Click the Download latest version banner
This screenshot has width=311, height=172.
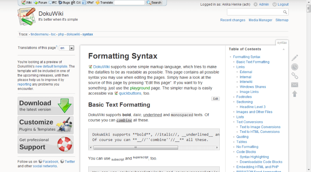[x=46, y=106]
